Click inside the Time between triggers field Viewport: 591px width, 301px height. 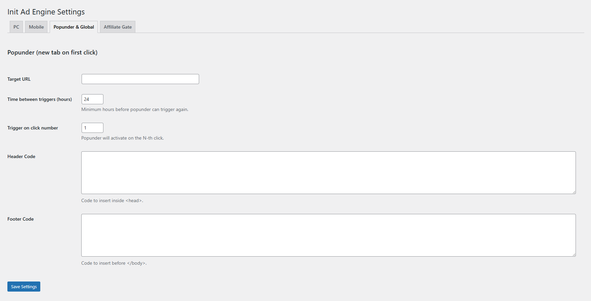point(92,99)
